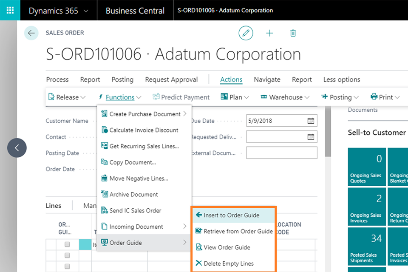Click the Delete Empty Lines X icon

pyautogui.click(x=199, y=263)
